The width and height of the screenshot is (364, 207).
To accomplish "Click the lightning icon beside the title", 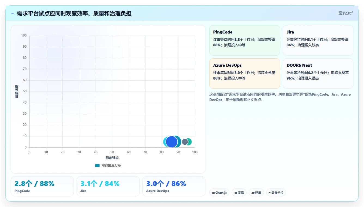I will pyautogui.click(x=13, y=14).
